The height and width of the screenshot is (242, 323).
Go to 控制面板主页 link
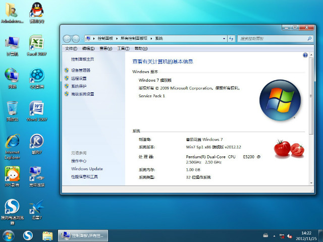coord(82,59)
